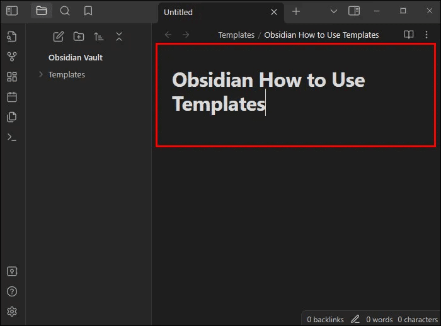Create a new note in file explorer

click(x=59, y=37)
